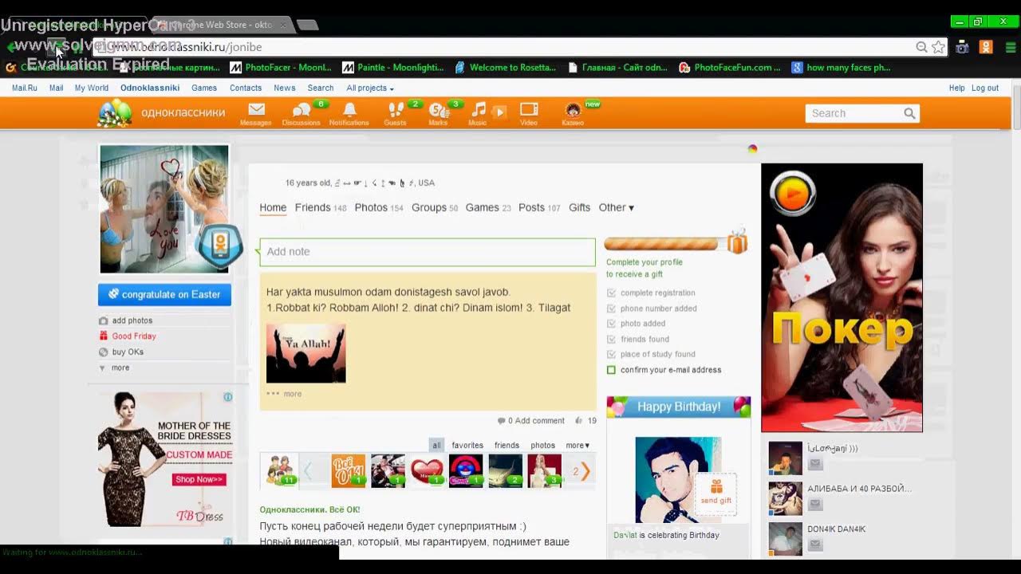Click the Add note input field

pyautogui.click(x=428, y=252)
